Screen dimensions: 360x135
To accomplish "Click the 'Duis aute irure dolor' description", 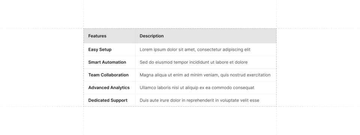I will pos(199,100).
